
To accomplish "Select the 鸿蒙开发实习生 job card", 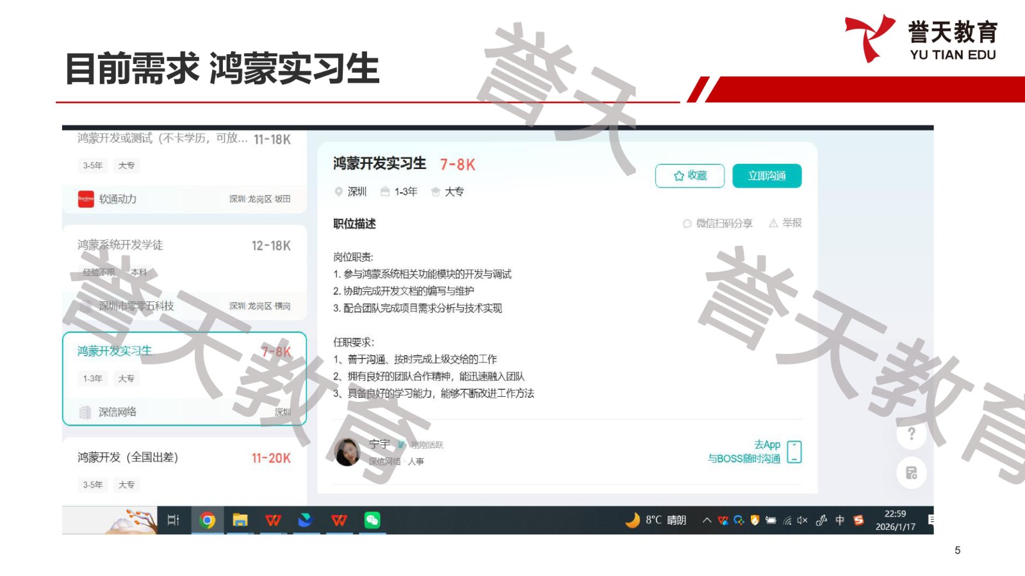I will point(184,378).
